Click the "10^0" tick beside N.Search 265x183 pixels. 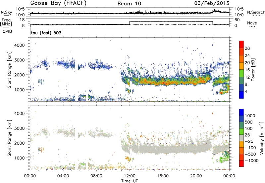[239, 15]
